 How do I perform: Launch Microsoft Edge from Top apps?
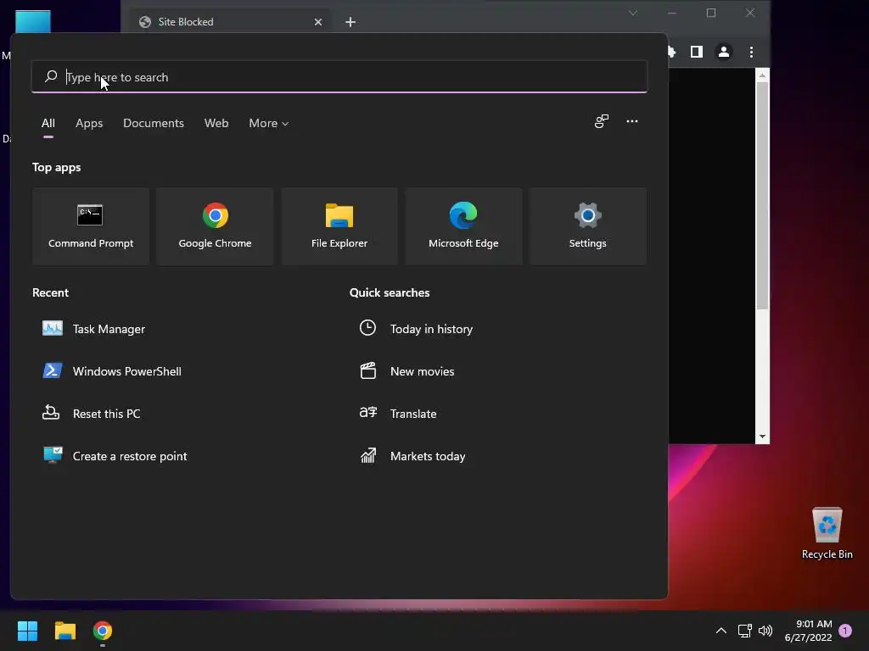pos(463,225)
